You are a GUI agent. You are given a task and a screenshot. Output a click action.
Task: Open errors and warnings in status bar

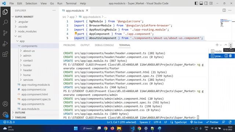(x=9, y=122)
